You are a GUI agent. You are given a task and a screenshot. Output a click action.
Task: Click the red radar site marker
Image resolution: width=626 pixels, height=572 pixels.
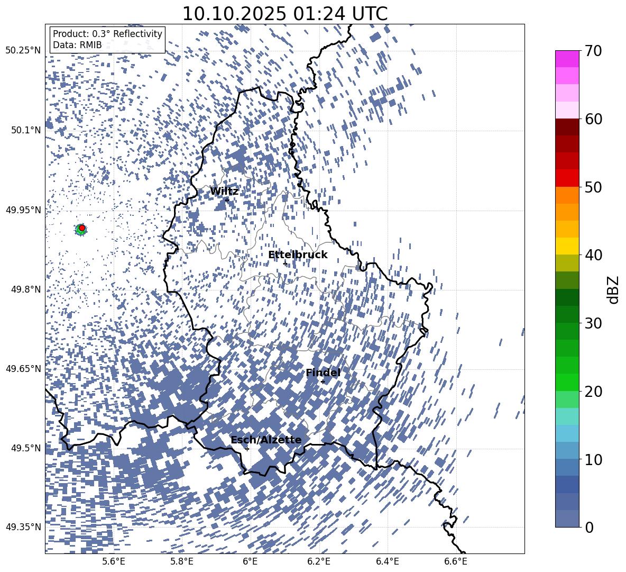coord(82,228)
